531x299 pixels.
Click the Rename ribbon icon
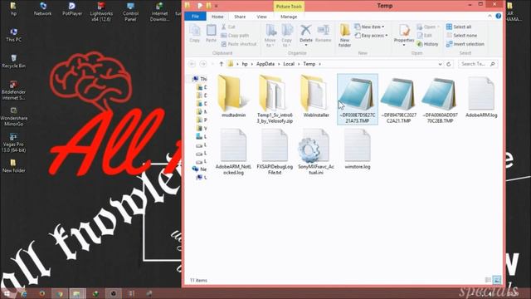(x=323, y=33)
